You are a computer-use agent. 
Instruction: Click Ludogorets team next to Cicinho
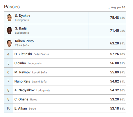pyautogui.click(x=35, y=63)
